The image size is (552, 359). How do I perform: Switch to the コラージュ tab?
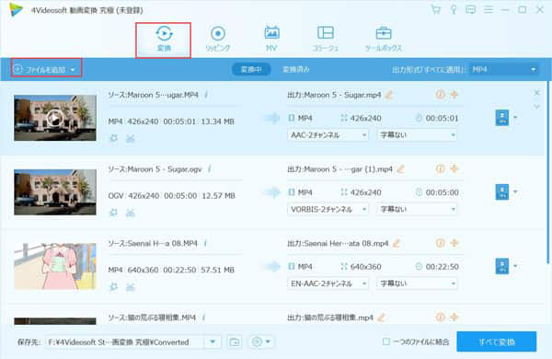326,39
